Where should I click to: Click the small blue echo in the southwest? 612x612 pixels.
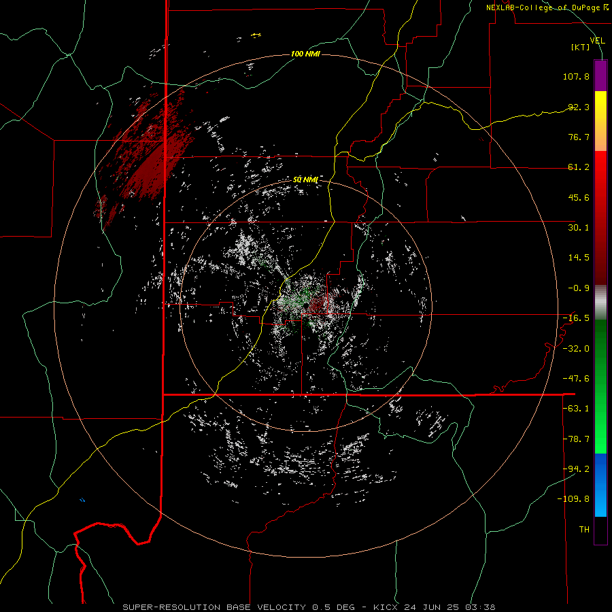[82, 500]
